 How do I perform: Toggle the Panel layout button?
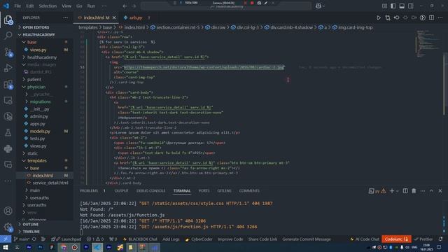[402, 6]
